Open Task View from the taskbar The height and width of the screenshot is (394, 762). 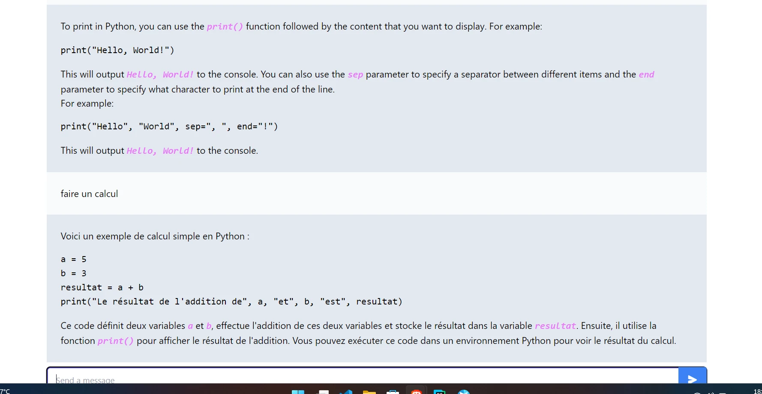(x=322, y=391)
